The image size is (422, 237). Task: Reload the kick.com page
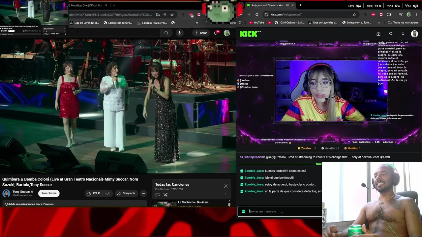click(257, 14)
